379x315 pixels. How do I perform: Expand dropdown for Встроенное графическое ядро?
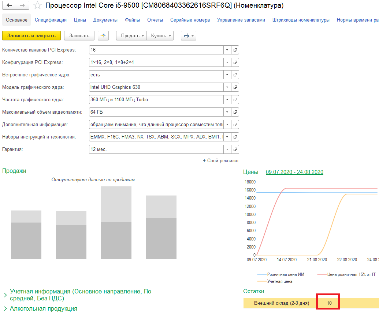[227, 75]
